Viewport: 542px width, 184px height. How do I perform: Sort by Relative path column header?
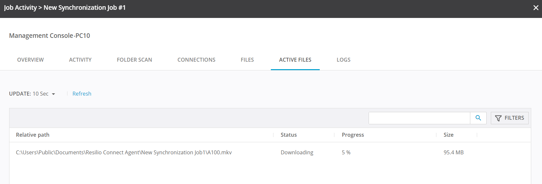tap(33, 135)
